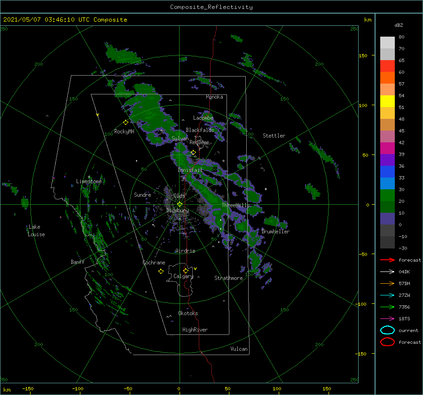Click the dBZ legend heading
This screenshot has height=395, width=423.
[x=399, y=25]
